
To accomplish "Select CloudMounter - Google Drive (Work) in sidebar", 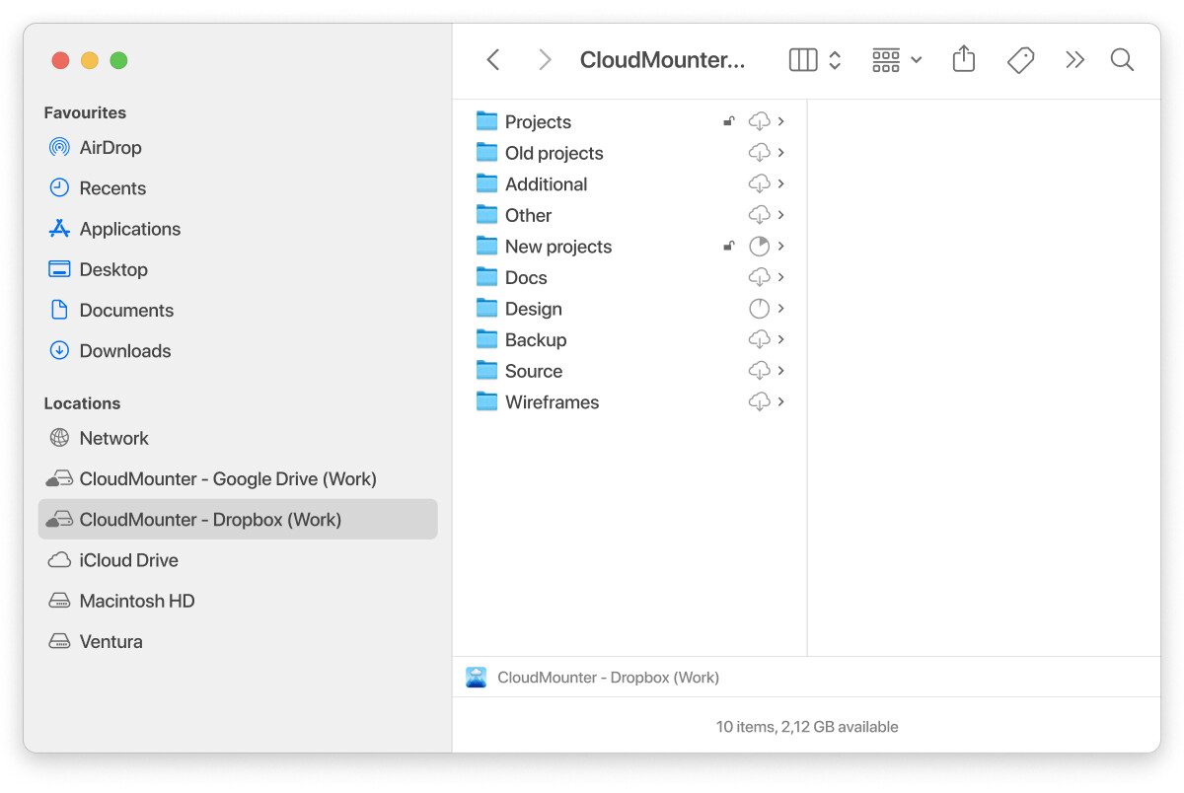I will click(227, 479).
